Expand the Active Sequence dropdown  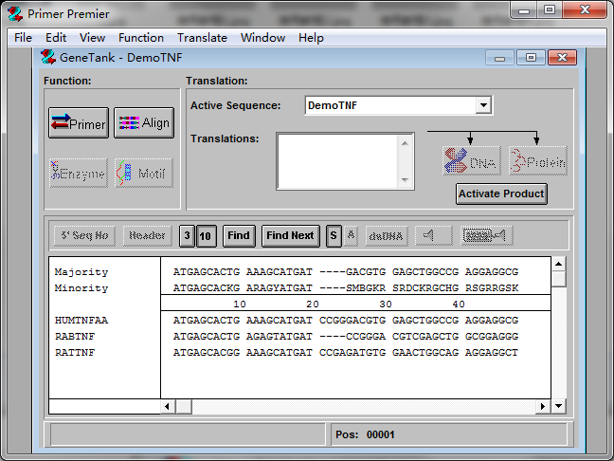click(484, 106)
